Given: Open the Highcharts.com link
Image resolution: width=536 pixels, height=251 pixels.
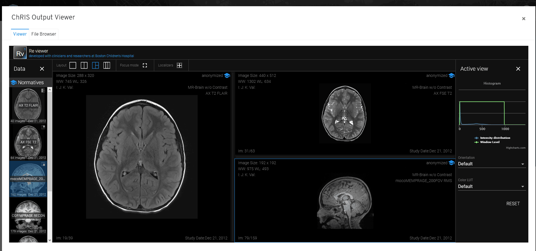Looking at the screenshot, I should tap(515, 148).
